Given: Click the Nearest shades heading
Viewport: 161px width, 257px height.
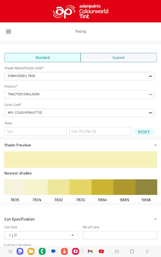Looking at the screenshot, I should coord(18,173).
